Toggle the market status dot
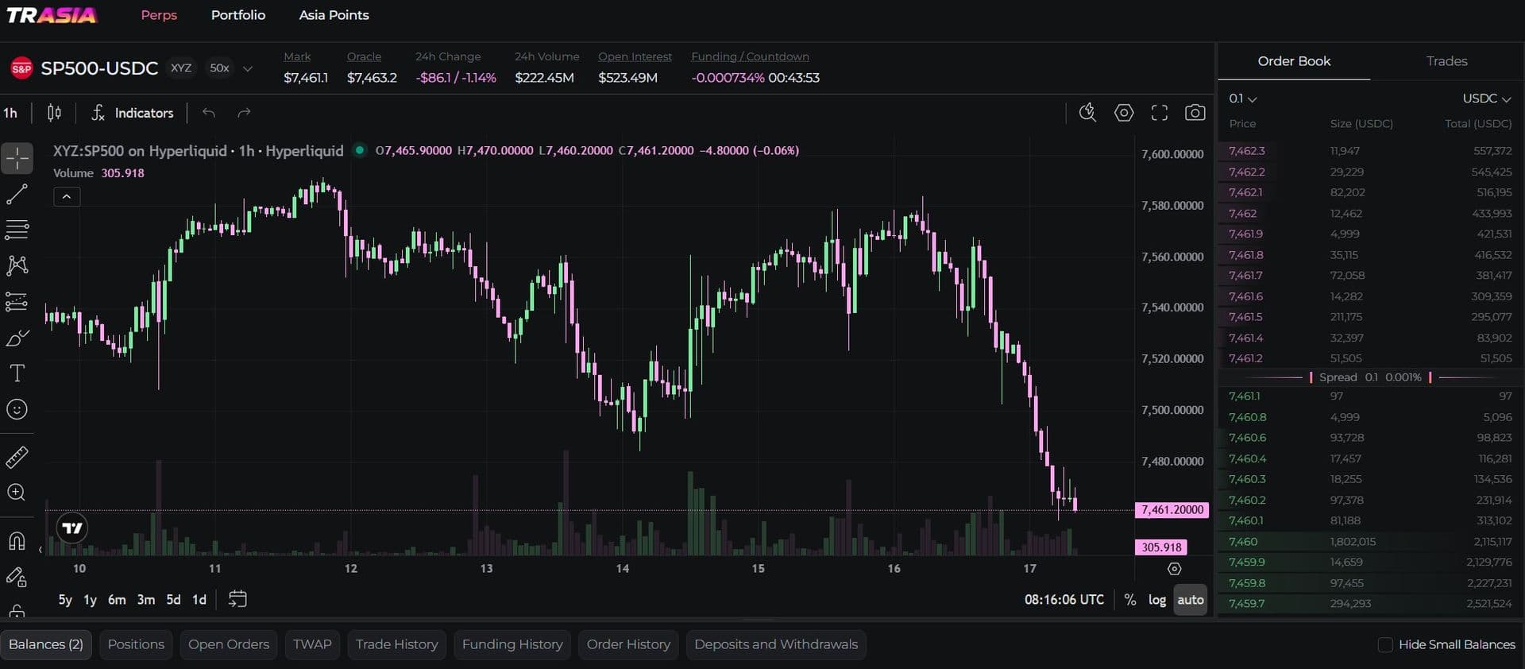The height and width of the screenshot is (669, 1525). (360, 149)
